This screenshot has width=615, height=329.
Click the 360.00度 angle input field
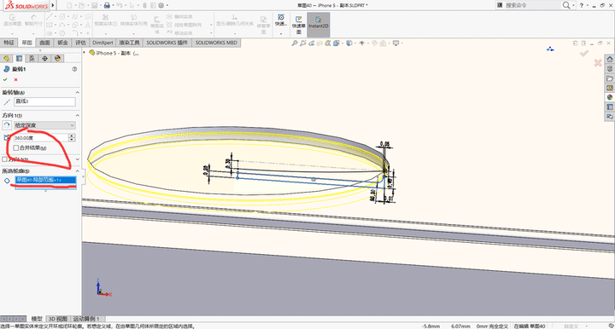41,138
